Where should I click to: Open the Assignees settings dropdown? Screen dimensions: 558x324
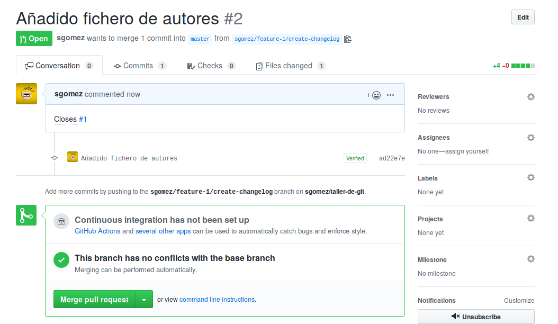[x=530, y=138]
